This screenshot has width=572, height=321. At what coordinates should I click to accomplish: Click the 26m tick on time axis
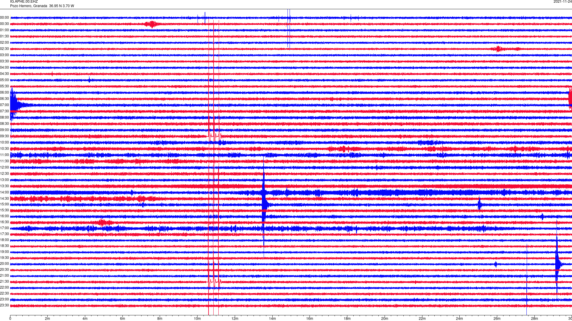[497, 319]
